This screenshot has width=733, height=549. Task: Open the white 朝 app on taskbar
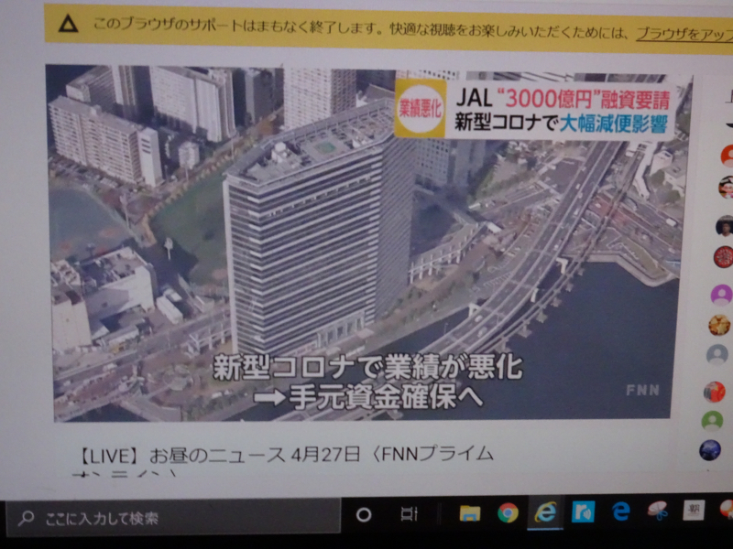pos(694,510)
